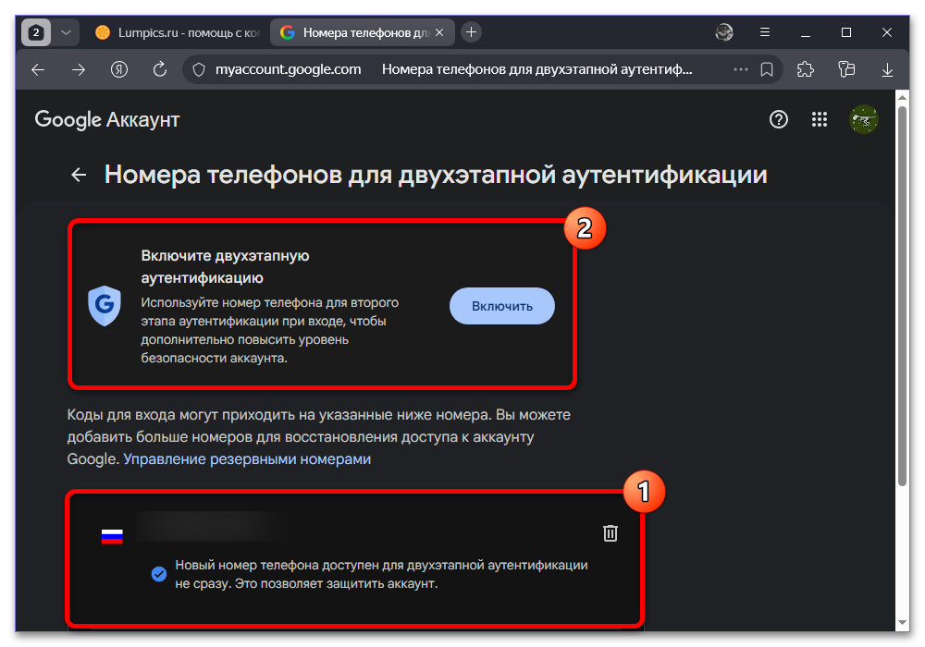Open the three-dots address bar menu

(740, 69)
